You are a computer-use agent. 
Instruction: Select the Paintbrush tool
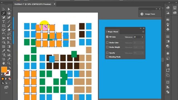[x=9, y=26]
